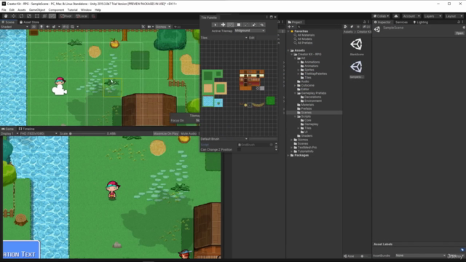Click the Open button in Inspector
The image size is (466, 262).
coord(459,33)
